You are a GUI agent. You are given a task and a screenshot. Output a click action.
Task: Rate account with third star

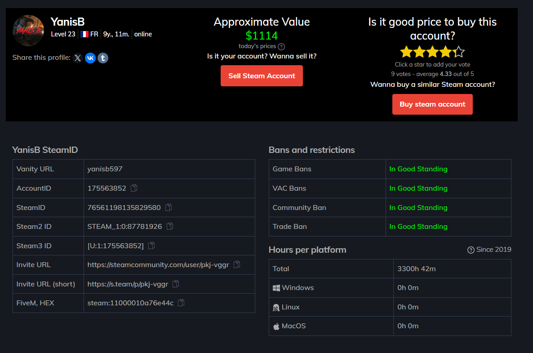(x=432, y=52)
